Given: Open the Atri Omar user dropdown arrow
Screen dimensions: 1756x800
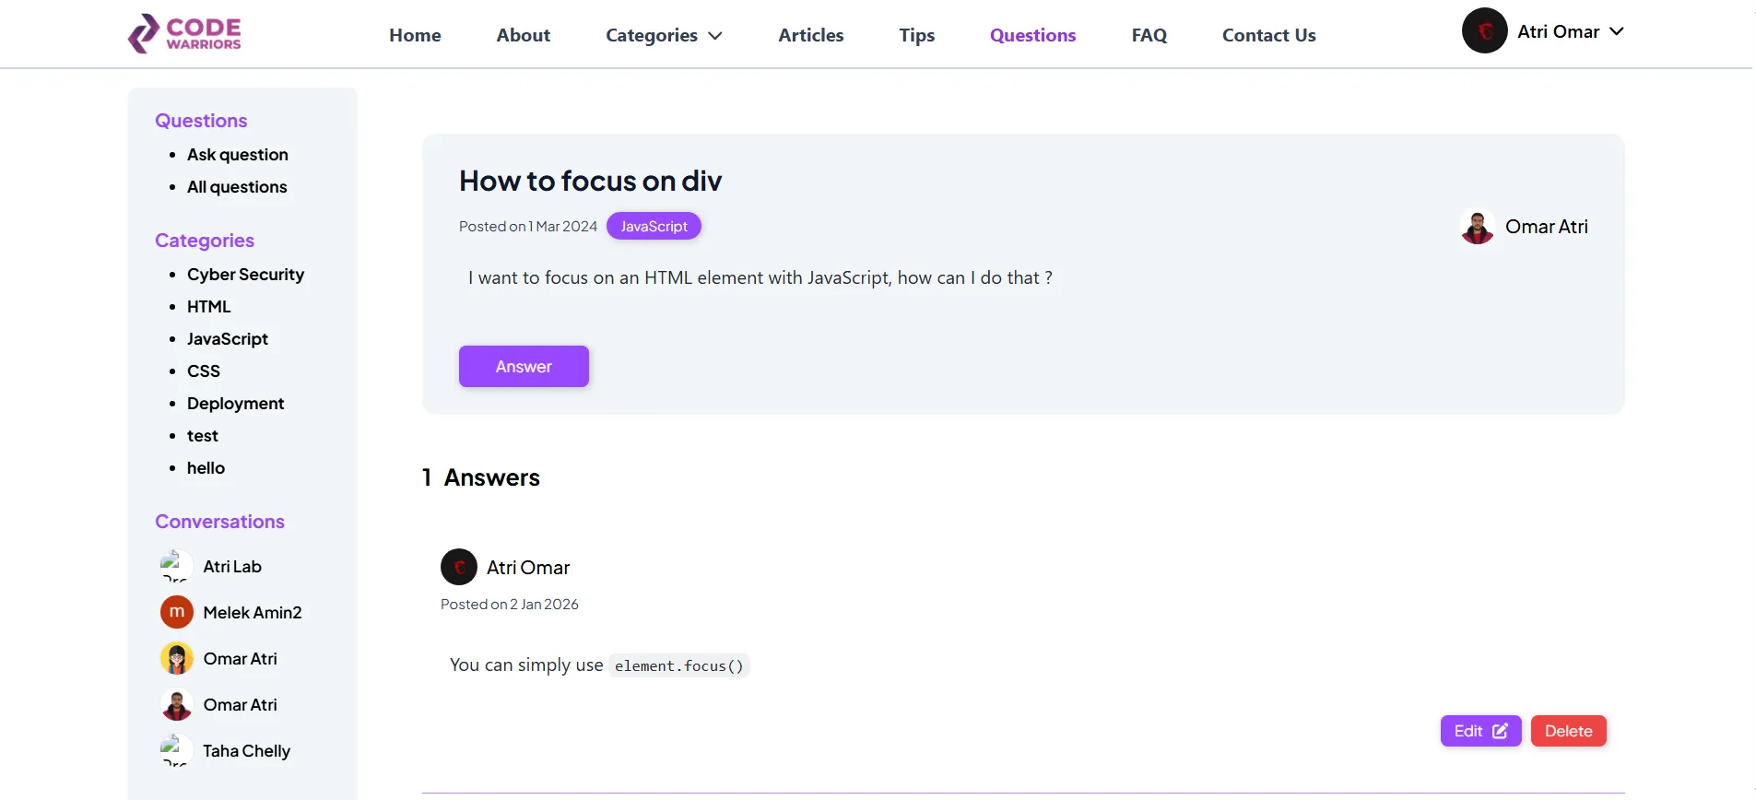Looking at the screenshot, I should tap(1616, 31).
